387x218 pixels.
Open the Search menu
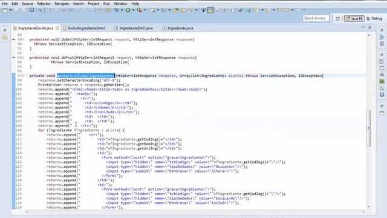(x=78, y=4)
